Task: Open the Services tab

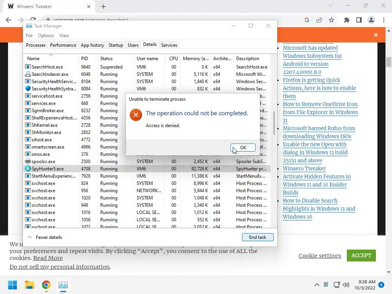Action: tap(169, 45)
